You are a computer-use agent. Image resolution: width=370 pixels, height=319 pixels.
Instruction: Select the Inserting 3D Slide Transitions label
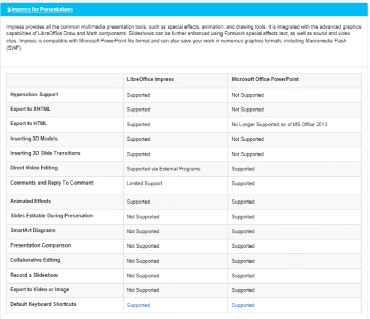[x=45, y=153]
